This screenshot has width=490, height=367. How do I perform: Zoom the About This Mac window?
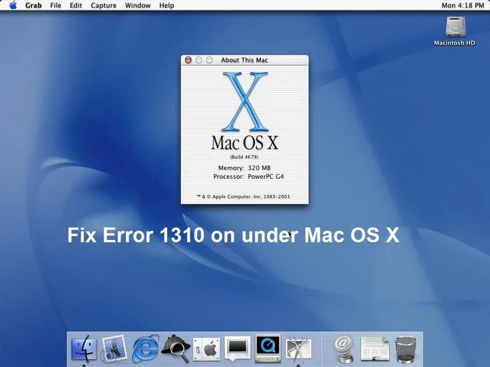tap(209, 60)
